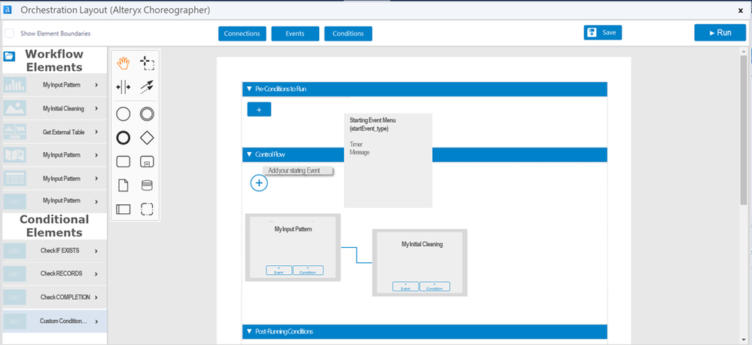Click the bar chart icon of first My Input Pattern
The height and width of the screenshot is (345, 752).
coord(15,85)
